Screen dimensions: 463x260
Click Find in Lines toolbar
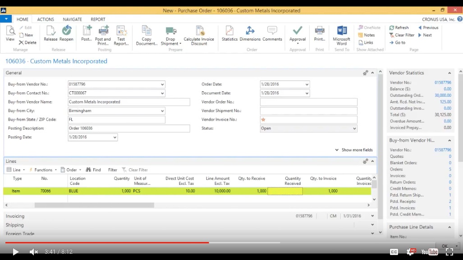(93, 170)
